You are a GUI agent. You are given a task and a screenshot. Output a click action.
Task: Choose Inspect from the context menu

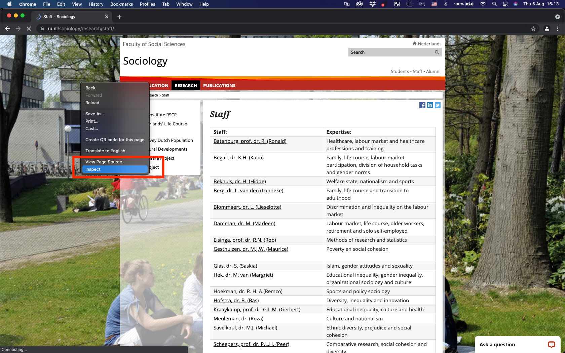tap(115, 169)
